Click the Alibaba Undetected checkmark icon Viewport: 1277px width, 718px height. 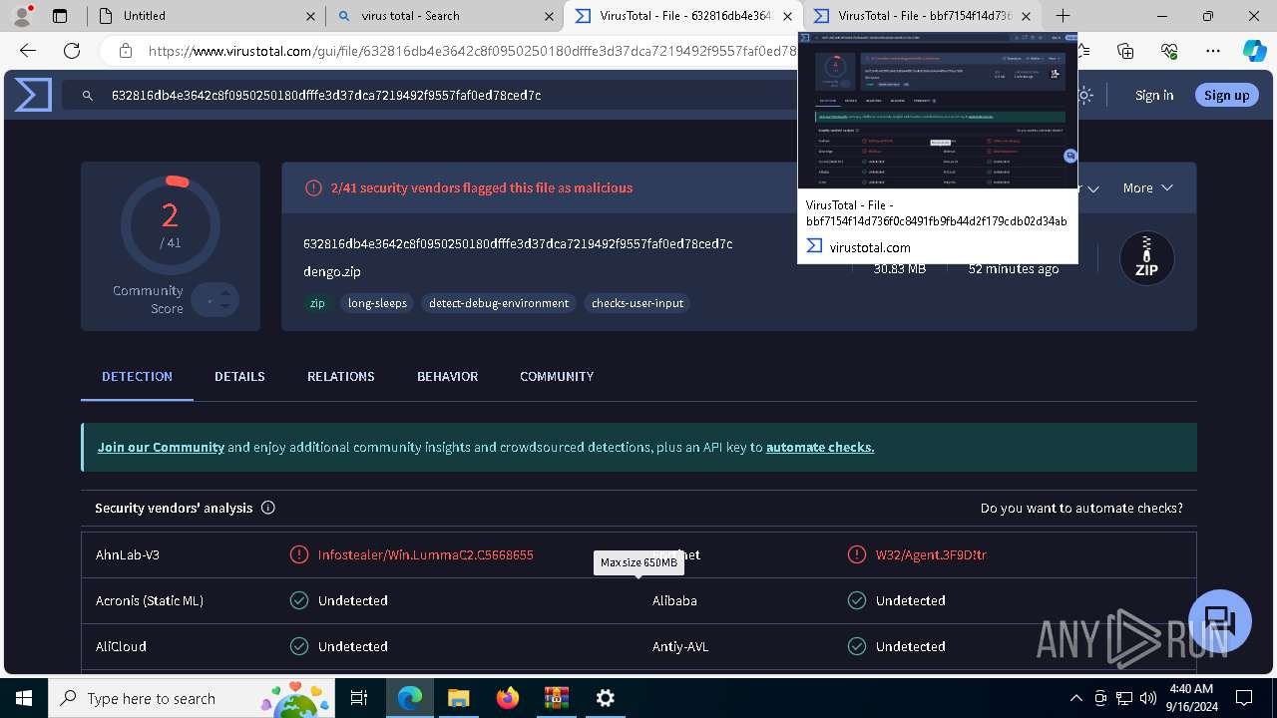(856, 600)
